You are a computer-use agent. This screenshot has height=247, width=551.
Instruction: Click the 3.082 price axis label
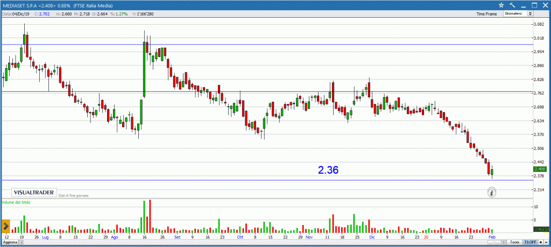539,24
